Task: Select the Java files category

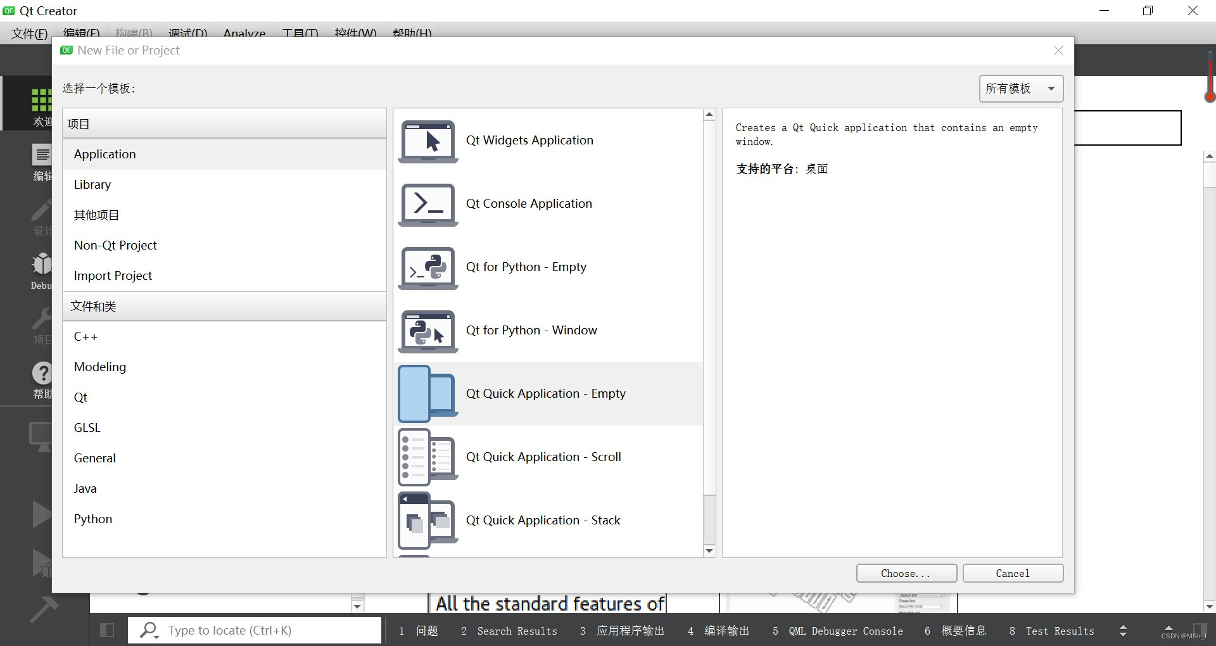Action: coord(225,488)
